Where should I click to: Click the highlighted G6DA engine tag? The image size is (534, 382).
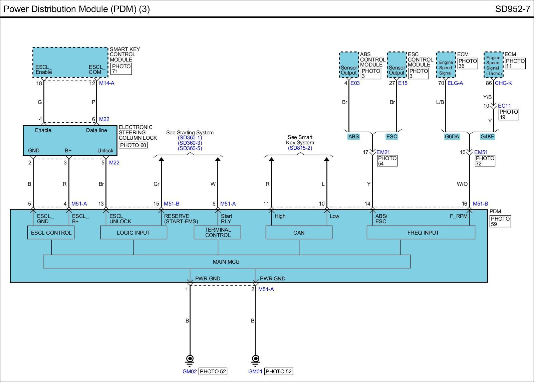(452, 136)
